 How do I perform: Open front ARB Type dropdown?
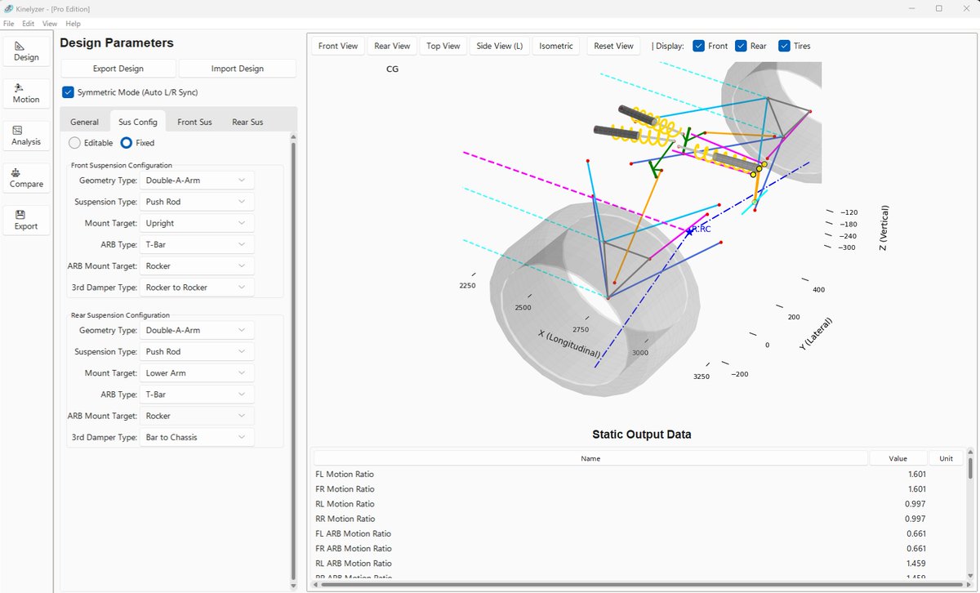(197, 243)
